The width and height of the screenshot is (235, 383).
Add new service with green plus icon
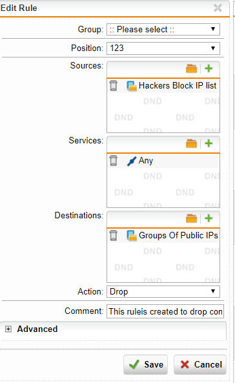[x=209, y=143]
